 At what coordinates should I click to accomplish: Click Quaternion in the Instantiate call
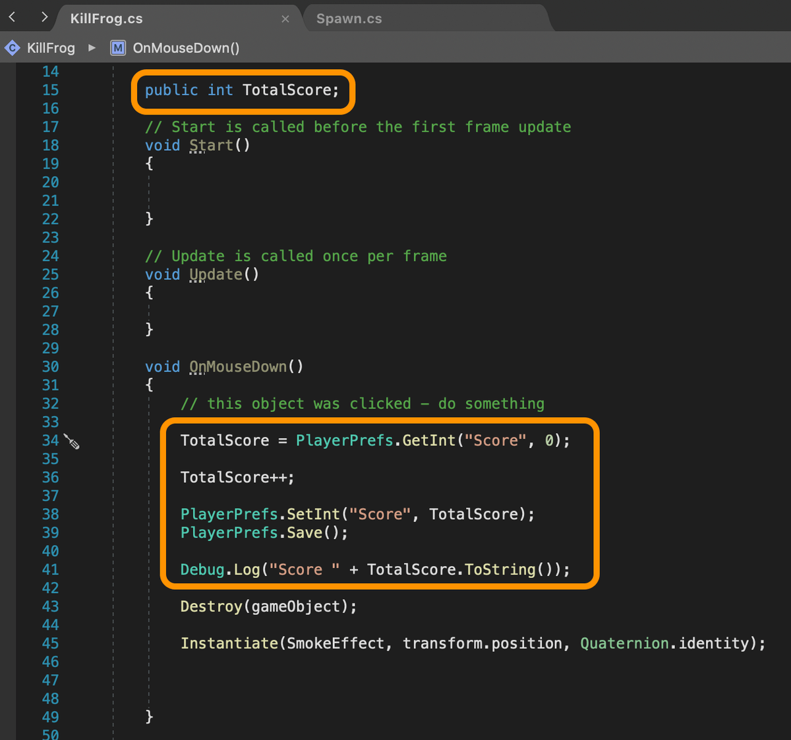point(624,644)
